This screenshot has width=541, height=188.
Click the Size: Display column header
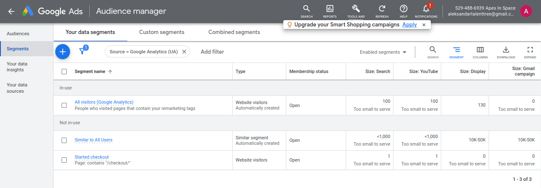[x=473, y=72]
